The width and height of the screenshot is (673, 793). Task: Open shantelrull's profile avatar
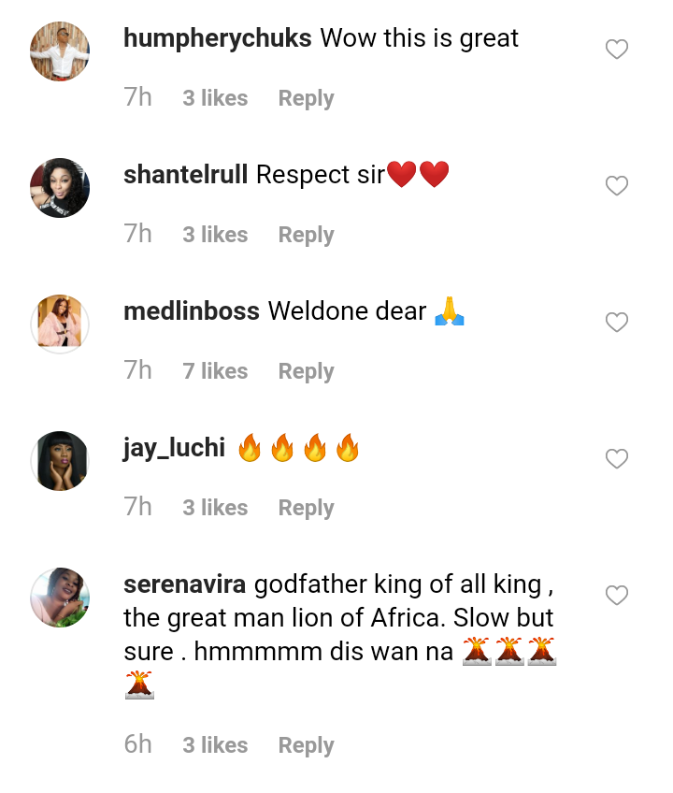click(60, 188)
